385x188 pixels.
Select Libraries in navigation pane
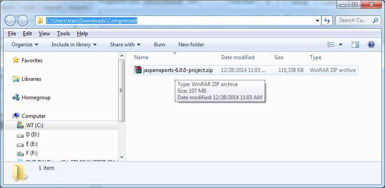coord(31,79)
